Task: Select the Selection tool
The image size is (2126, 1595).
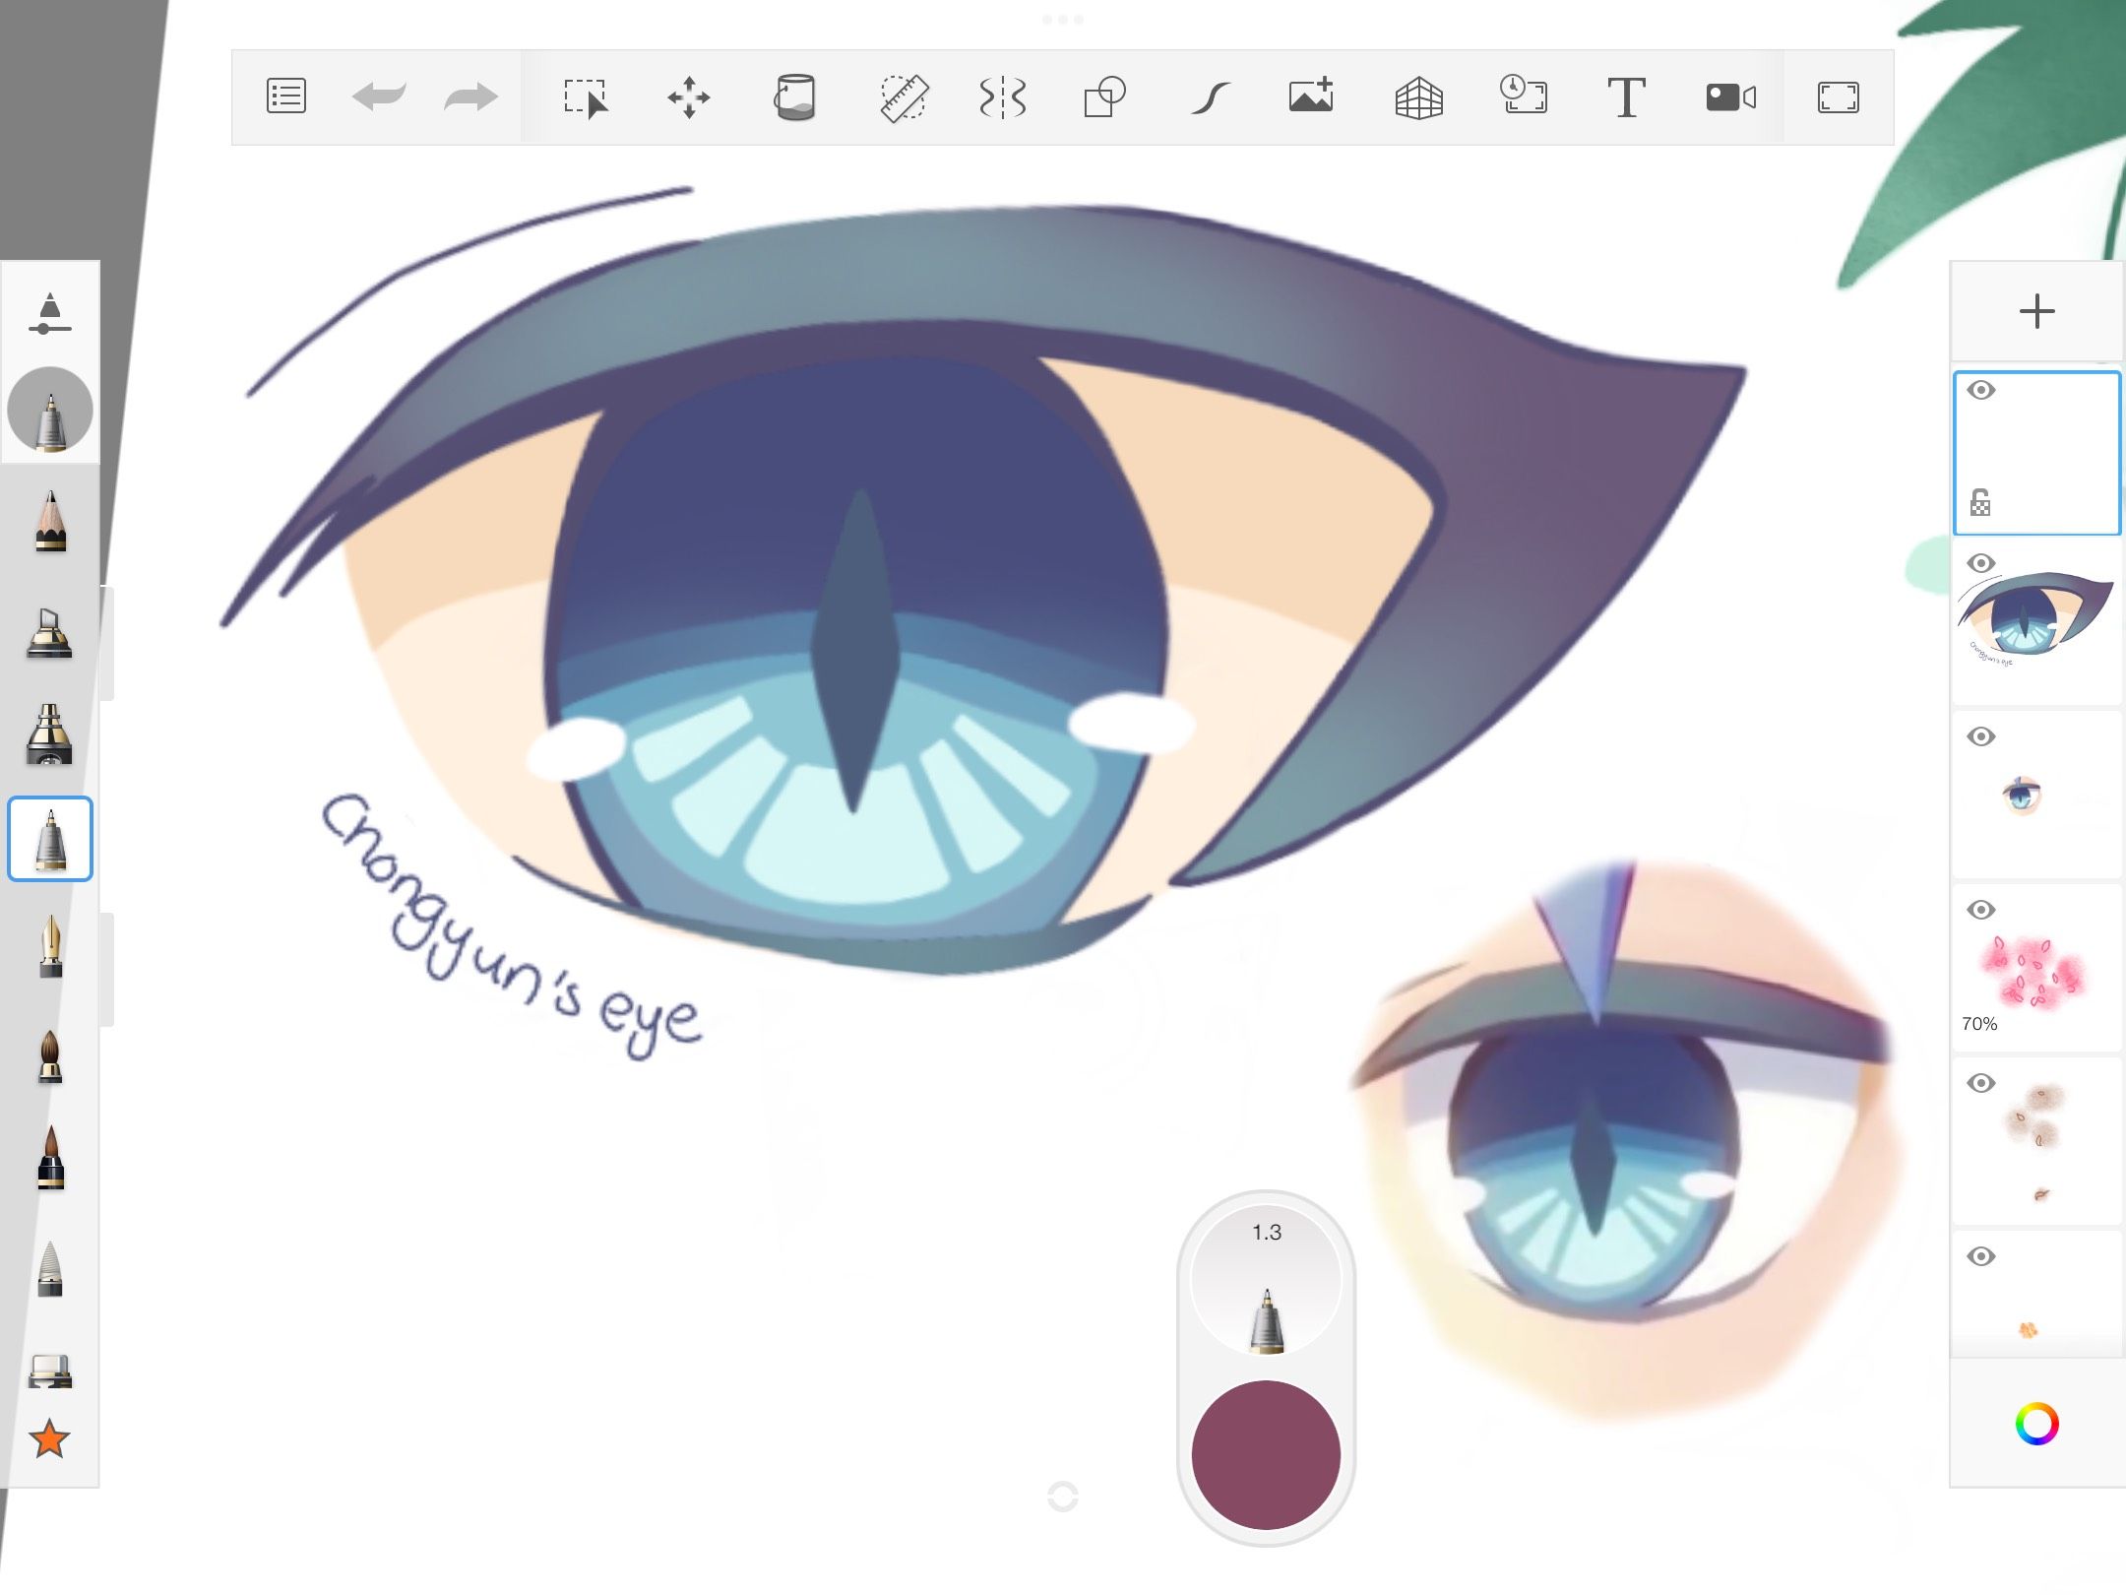Action: 587,97
